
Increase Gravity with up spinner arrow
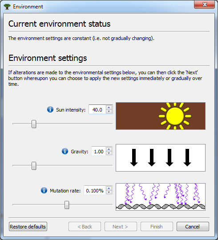(x=109, y=149)
